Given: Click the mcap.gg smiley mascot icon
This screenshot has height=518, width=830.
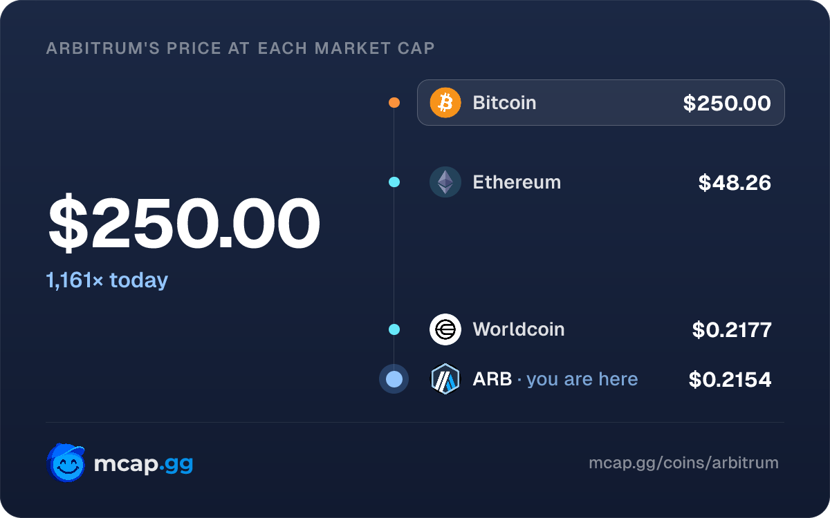Looking at the screenshot, I should pos(66,463).
